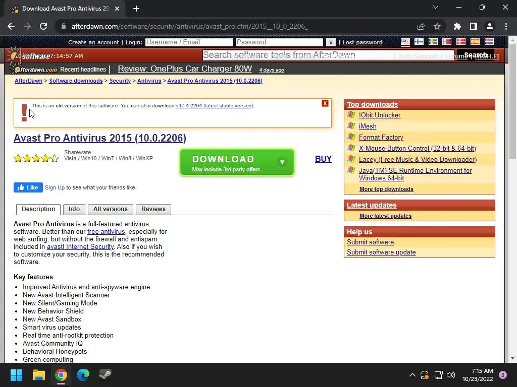The width and height of the screenshot is (517, 387).
Task: Open avast! Internet Security link
Action: tap(80, 247)
